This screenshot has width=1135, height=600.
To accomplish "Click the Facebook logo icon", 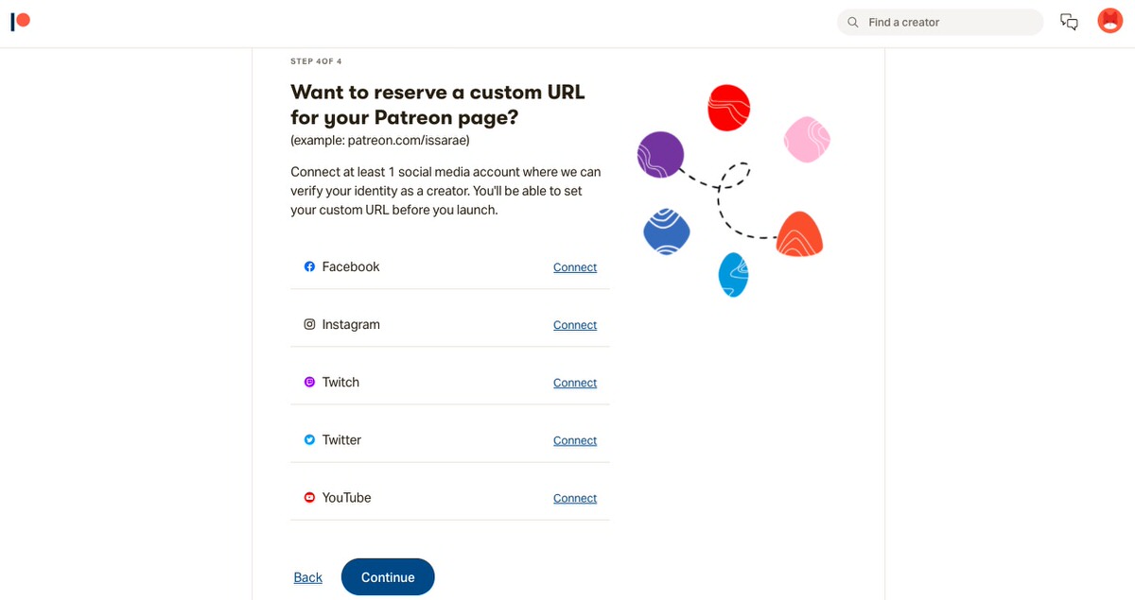I will pyautogui.click(x=309, y=266).
